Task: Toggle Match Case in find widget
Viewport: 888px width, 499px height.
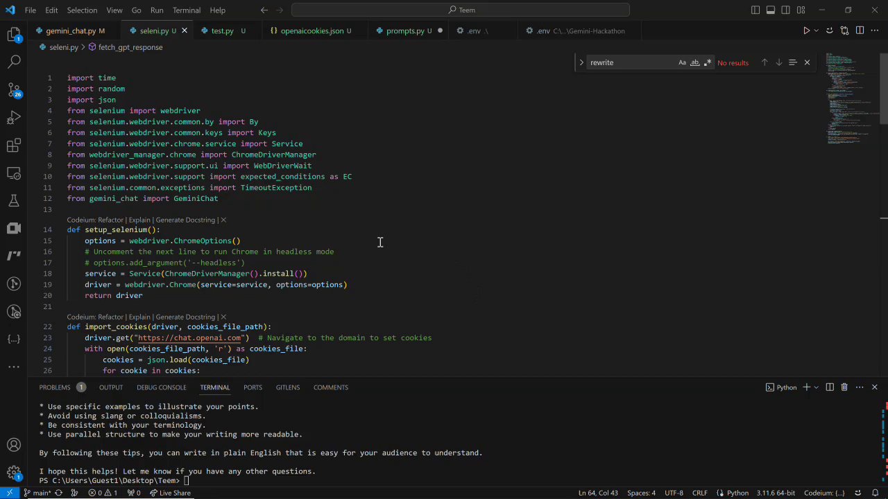Action: click(x=682, y=62)
